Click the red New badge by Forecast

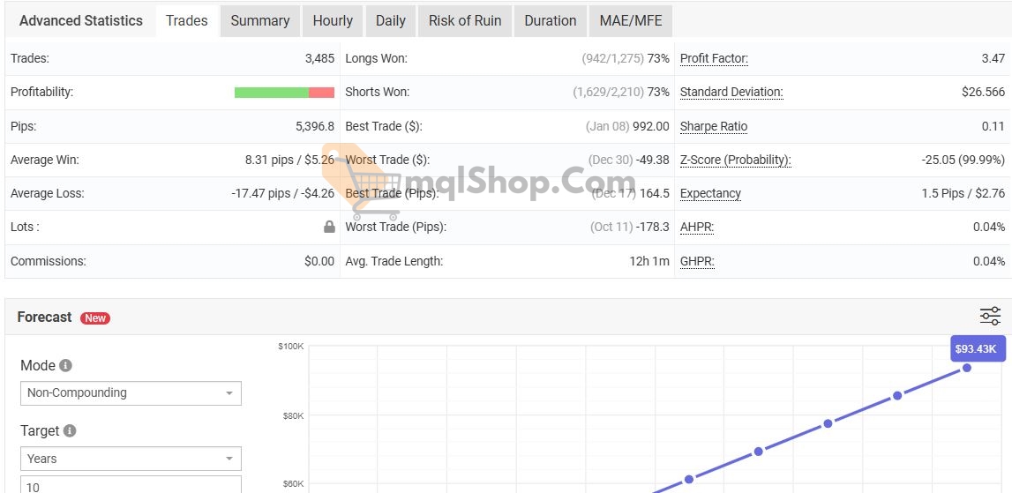tap(95, 318)
